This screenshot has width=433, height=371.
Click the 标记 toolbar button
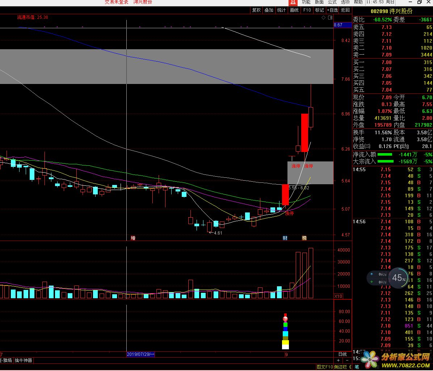click(320, 10)
